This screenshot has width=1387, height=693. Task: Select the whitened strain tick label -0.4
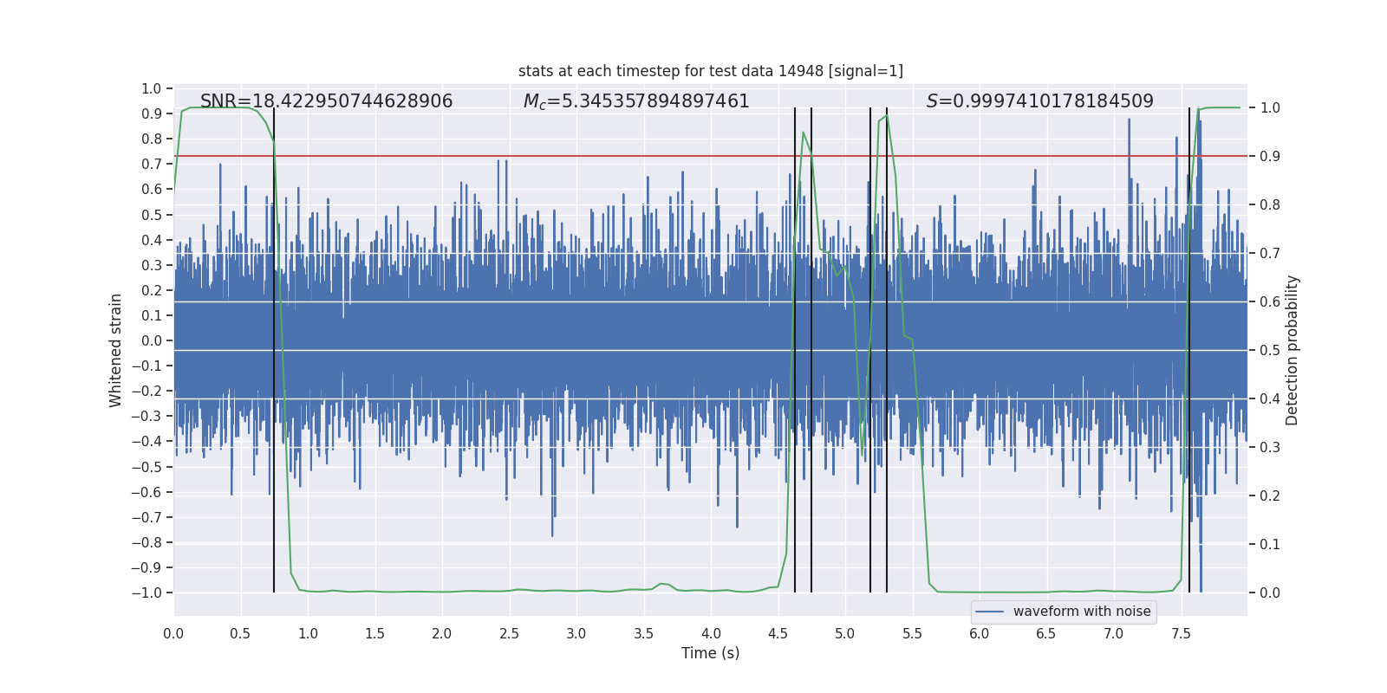pos(147,442)
